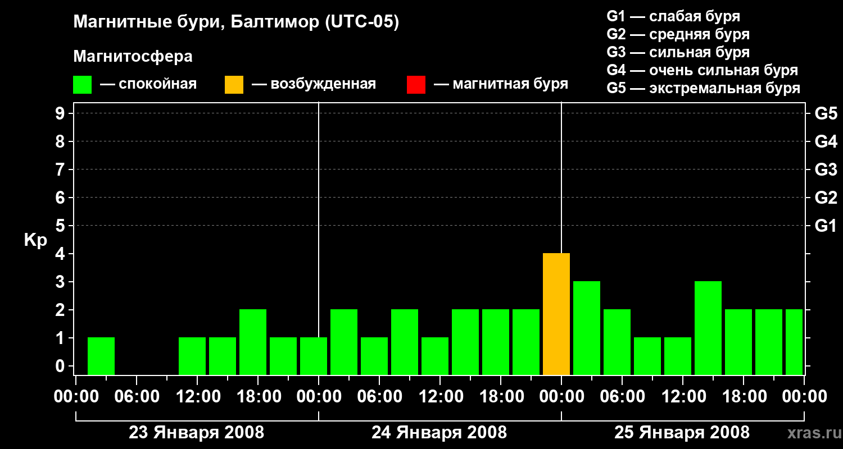
Task: Click the date label '24 Января 2008'
Action: [439, 433]
